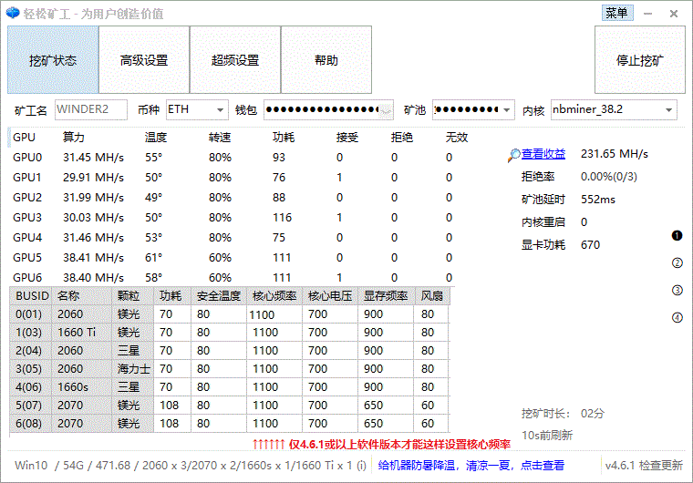Go to page 3 circle indicator

point(677,291)
